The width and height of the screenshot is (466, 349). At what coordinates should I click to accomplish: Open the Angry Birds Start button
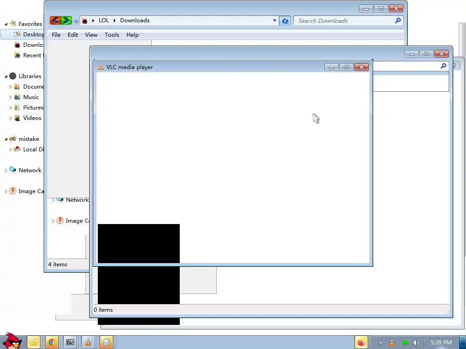coord(12,341)
